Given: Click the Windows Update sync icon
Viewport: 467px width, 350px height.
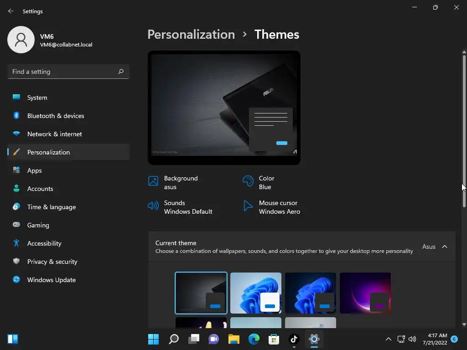Looking at the screenshot, I should [16, 279].
